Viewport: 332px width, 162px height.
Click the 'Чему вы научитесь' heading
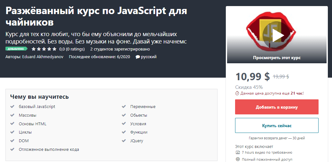pyautogui.click(x=39, y=97)
